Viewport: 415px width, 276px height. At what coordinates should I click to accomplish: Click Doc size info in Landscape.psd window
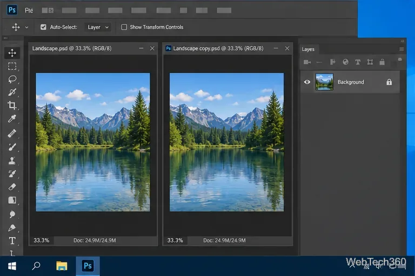[95, 240]
